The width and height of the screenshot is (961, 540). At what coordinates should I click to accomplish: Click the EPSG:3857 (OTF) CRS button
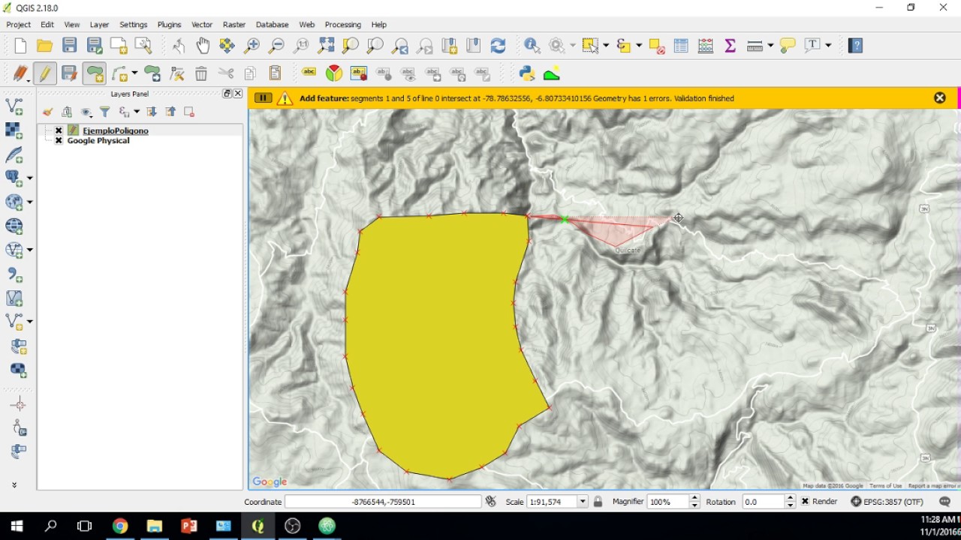click(887, 502)
